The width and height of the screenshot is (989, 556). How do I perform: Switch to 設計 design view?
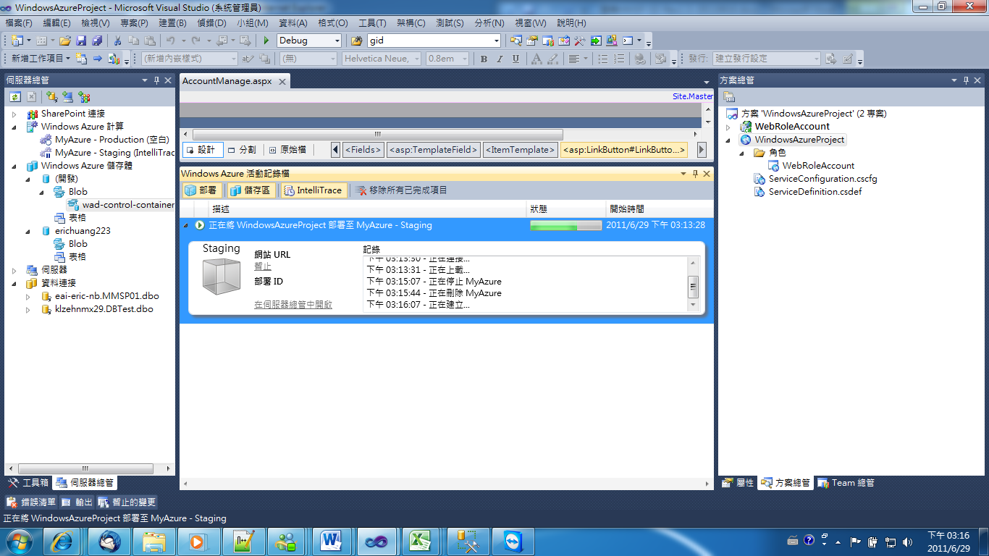pos(201,150)
